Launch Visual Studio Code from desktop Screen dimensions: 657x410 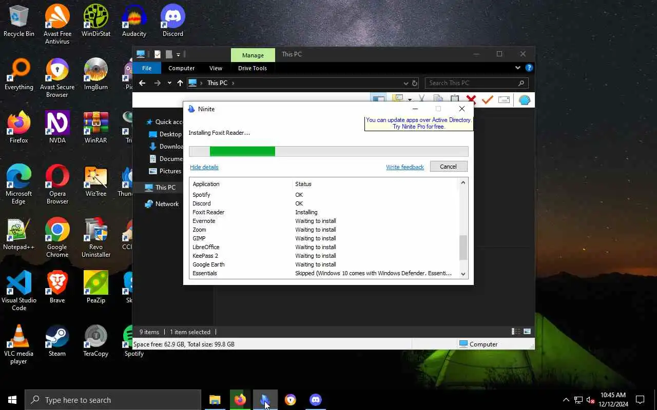19,291
